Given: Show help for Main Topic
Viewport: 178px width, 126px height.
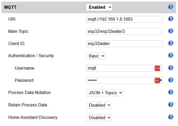Looking at the screenshot, I should pos(171,31).
